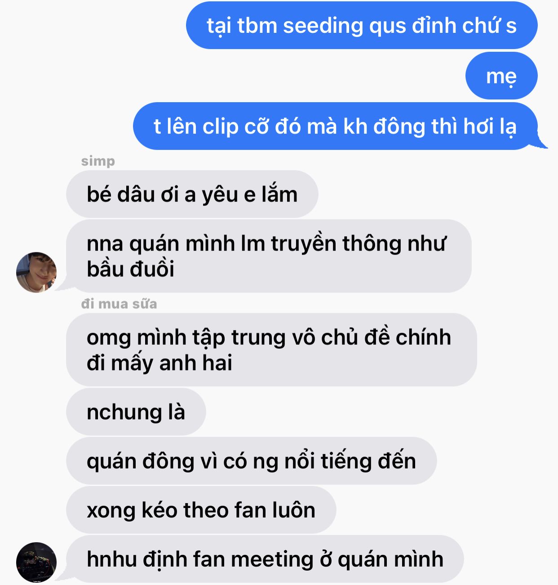Tap 'bầu đuồi' text in the gray bubble
Viewport: 558px width, 585px height.
[130, 269]
